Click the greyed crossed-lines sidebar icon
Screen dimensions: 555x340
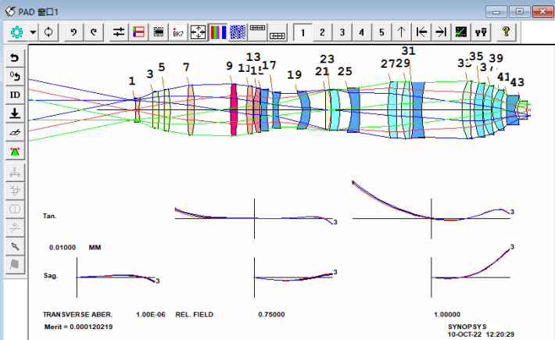tap(15, 227)
